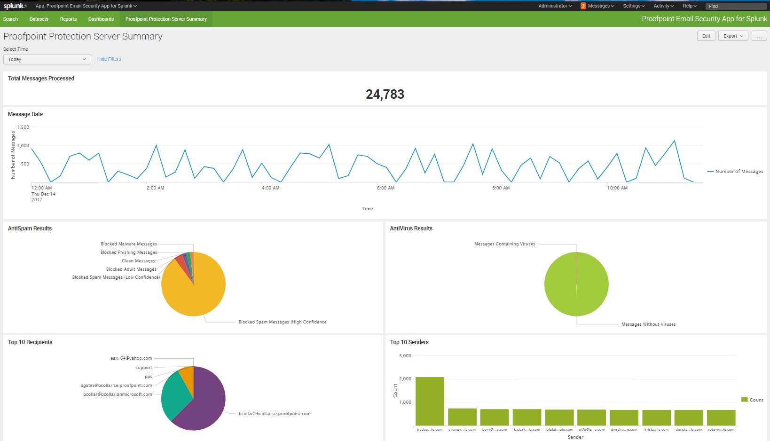Click the rotgvw...le.com sender bar
This screenshot has width=770, height=441.
coord(721,417)
